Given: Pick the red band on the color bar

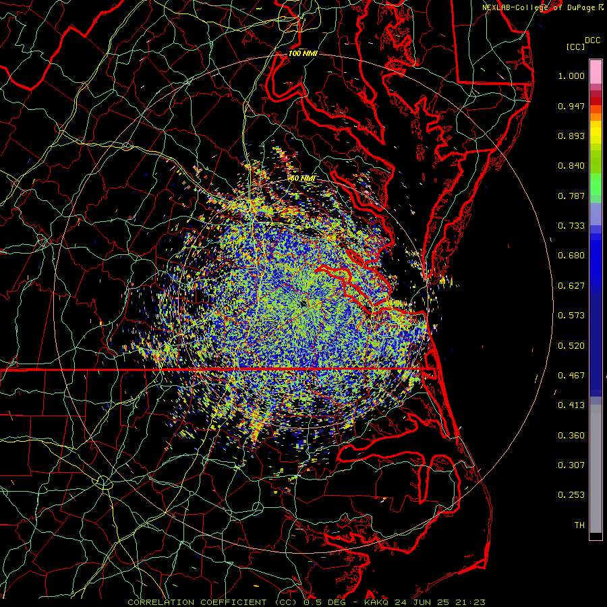Looking at the screenshot, I should tap(596, 101).
